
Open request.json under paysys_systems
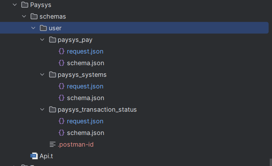pyautogui.click(x=85, y=86)
